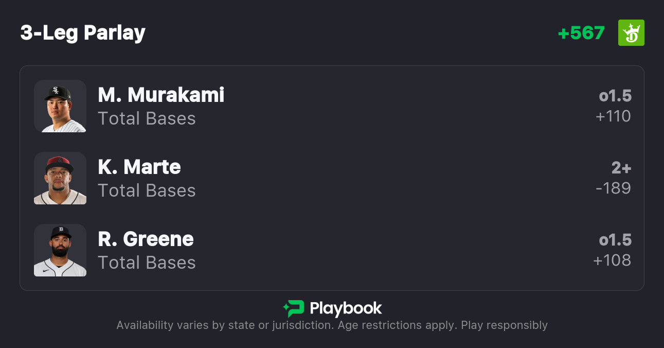Open M. Murakami's player headshot
This screenshot has width=664, height=348.
60,106
